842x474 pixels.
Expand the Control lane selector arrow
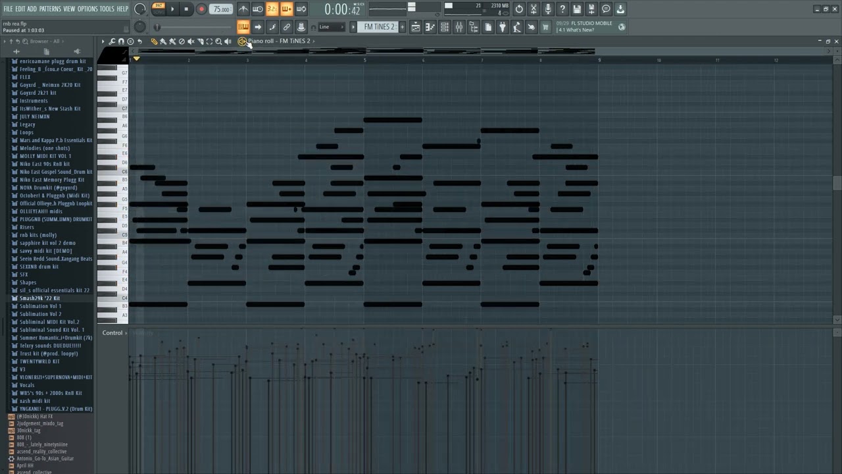coord(126,333)
